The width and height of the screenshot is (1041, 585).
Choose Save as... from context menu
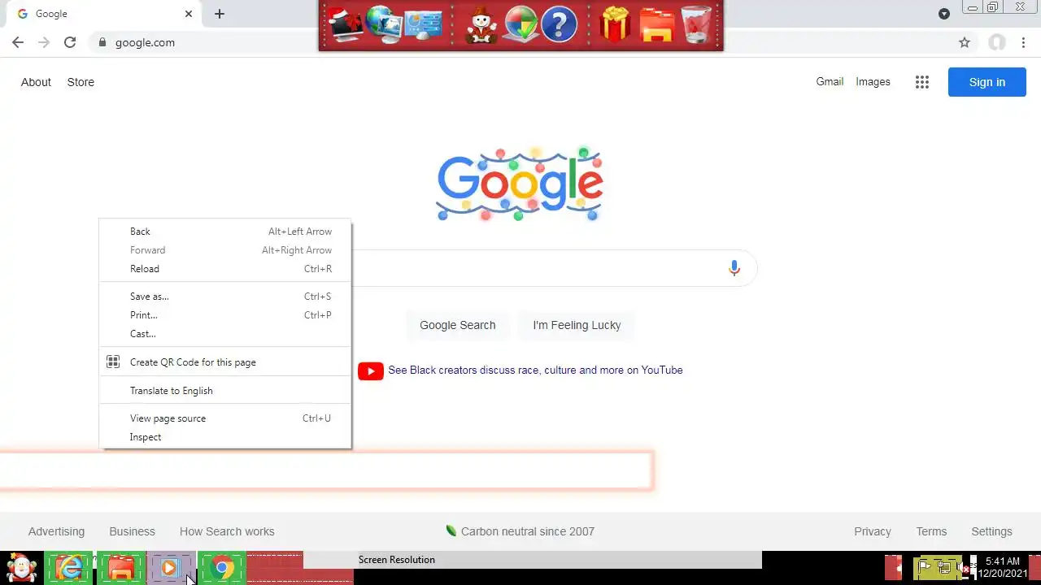225,297
